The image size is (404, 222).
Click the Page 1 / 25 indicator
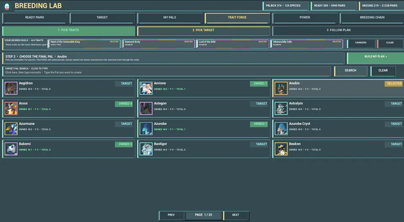[x=204, y=215]
